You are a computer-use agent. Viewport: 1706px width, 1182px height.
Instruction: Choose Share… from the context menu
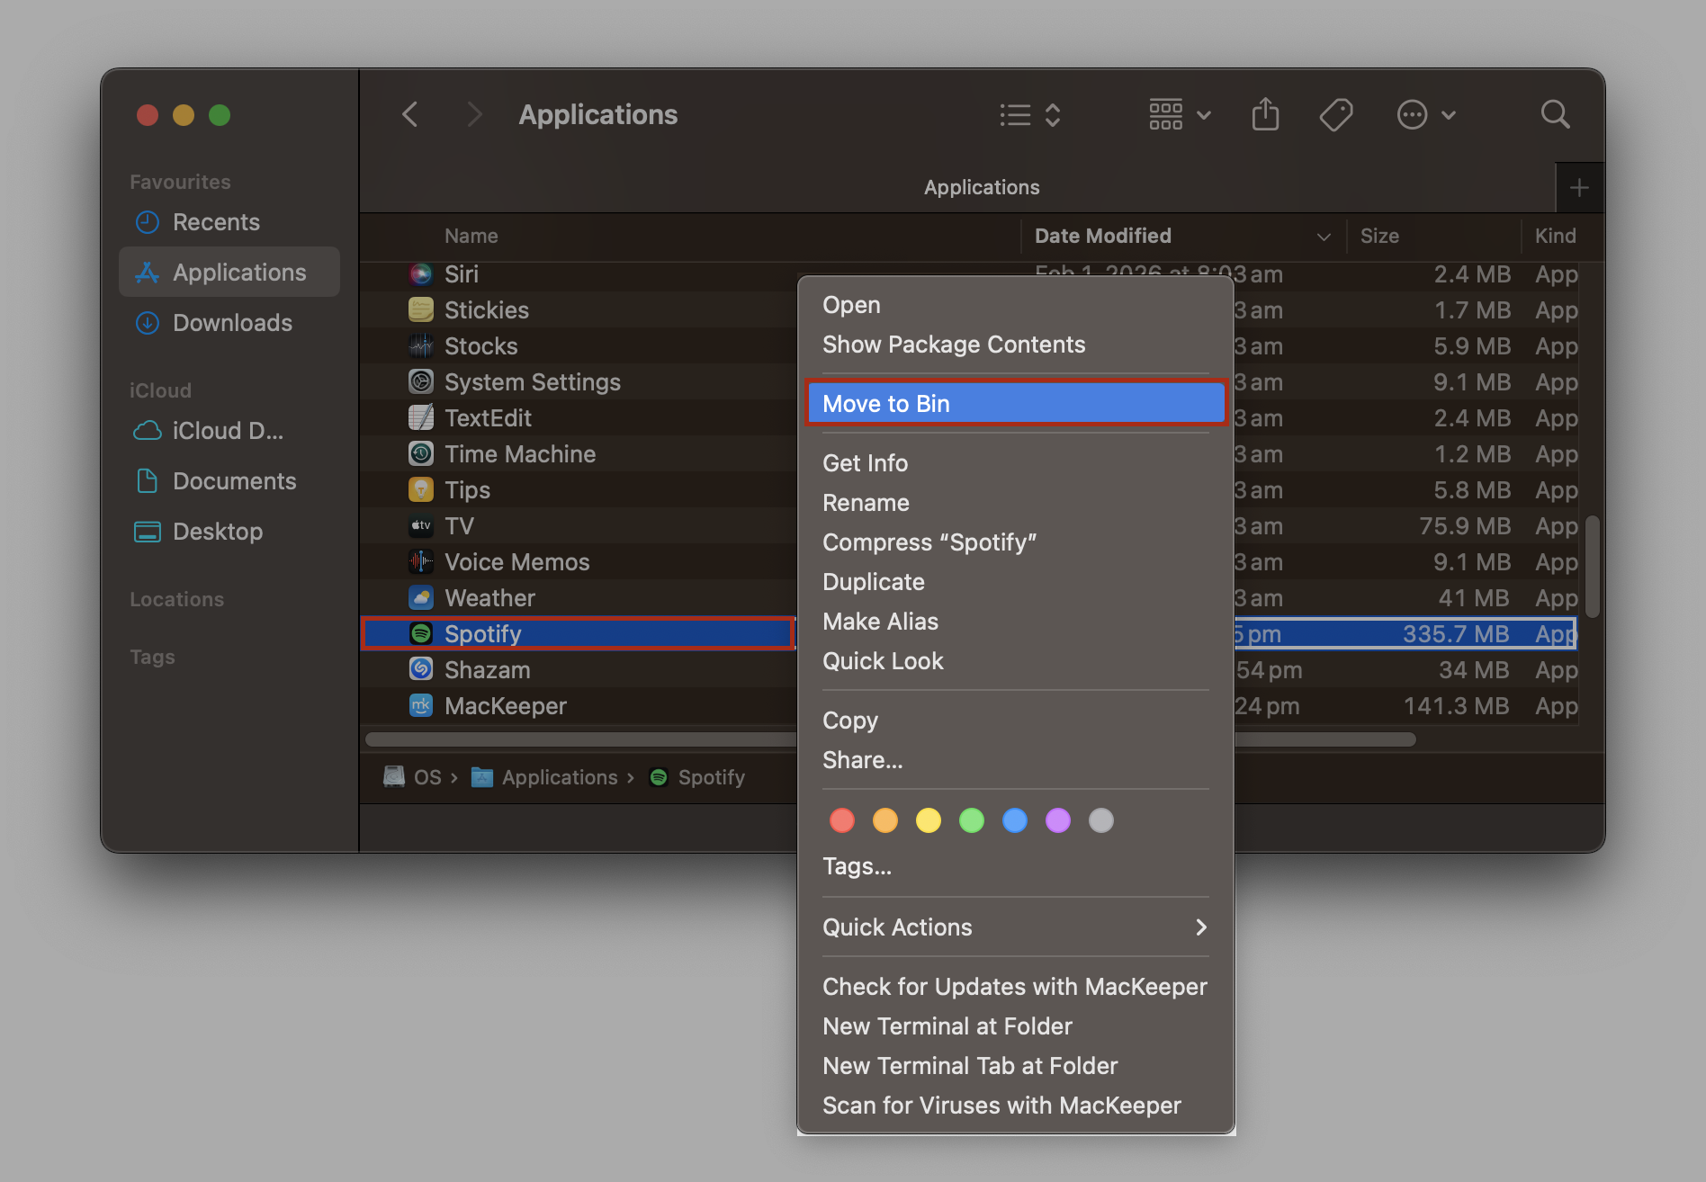click(x=1016, y=760)
